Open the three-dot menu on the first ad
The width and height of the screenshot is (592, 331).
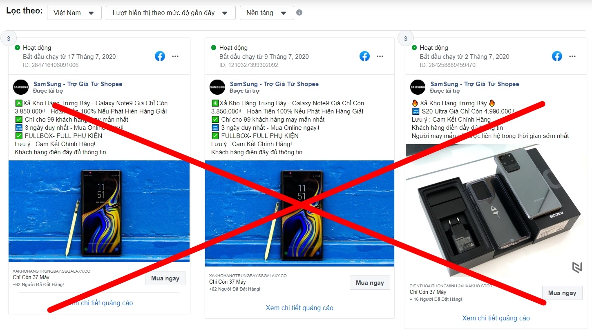tap(175, 56)
